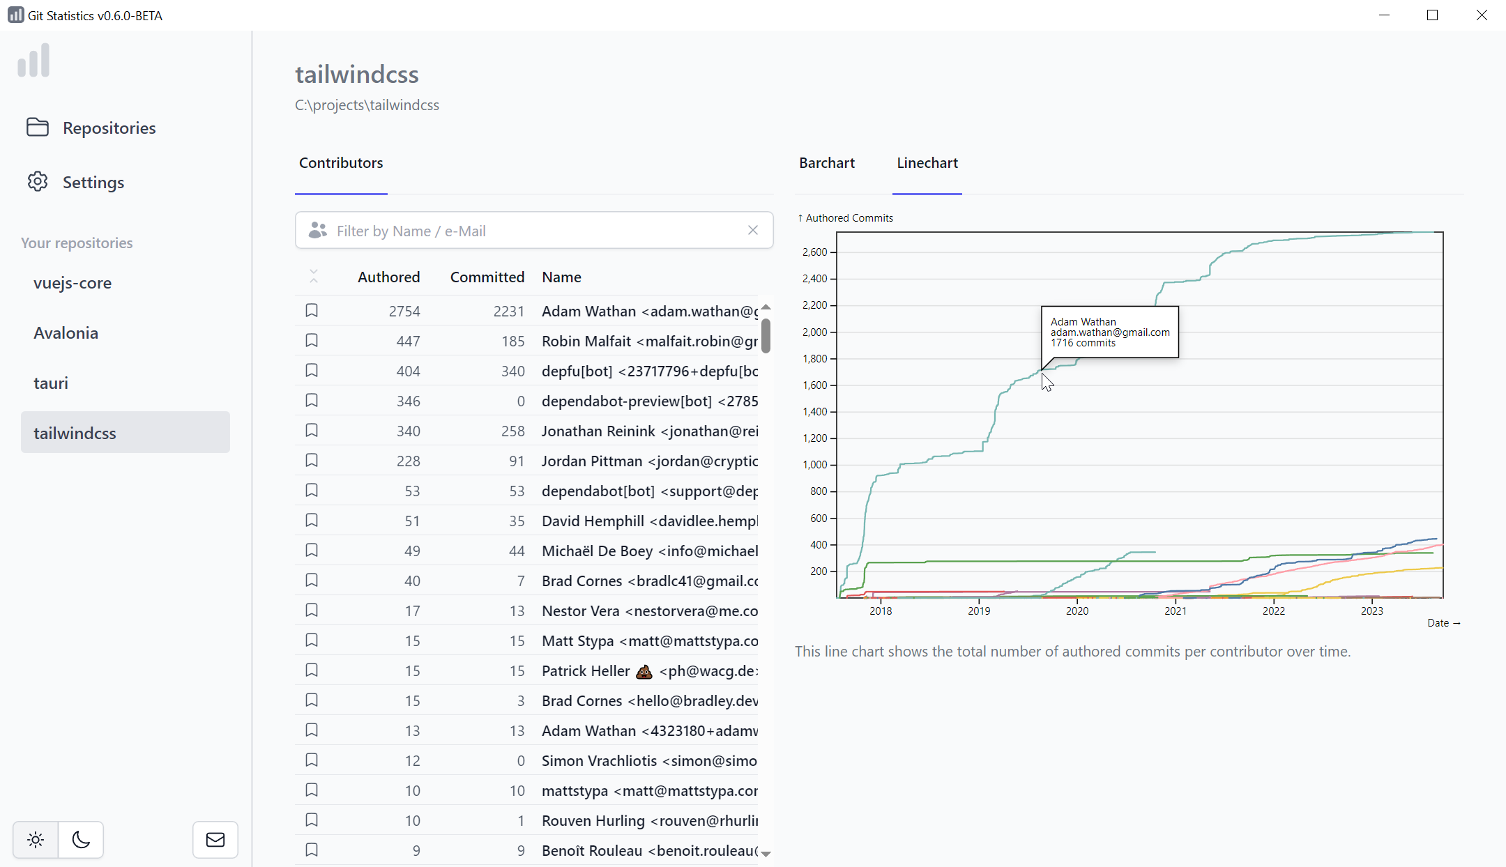Click the Git Statistics bar-chart logo
The image size is (1506, 867).
(33, 60)
